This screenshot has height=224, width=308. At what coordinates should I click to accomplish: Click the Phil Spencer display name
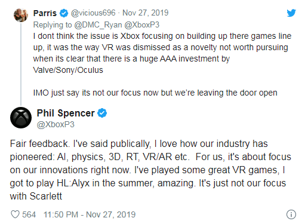(66, 113)
